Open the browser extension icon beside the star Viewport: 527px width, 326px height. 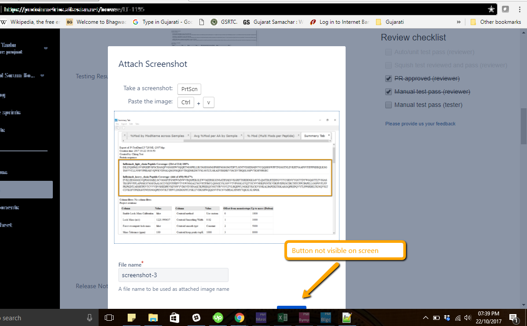(505, 9)
